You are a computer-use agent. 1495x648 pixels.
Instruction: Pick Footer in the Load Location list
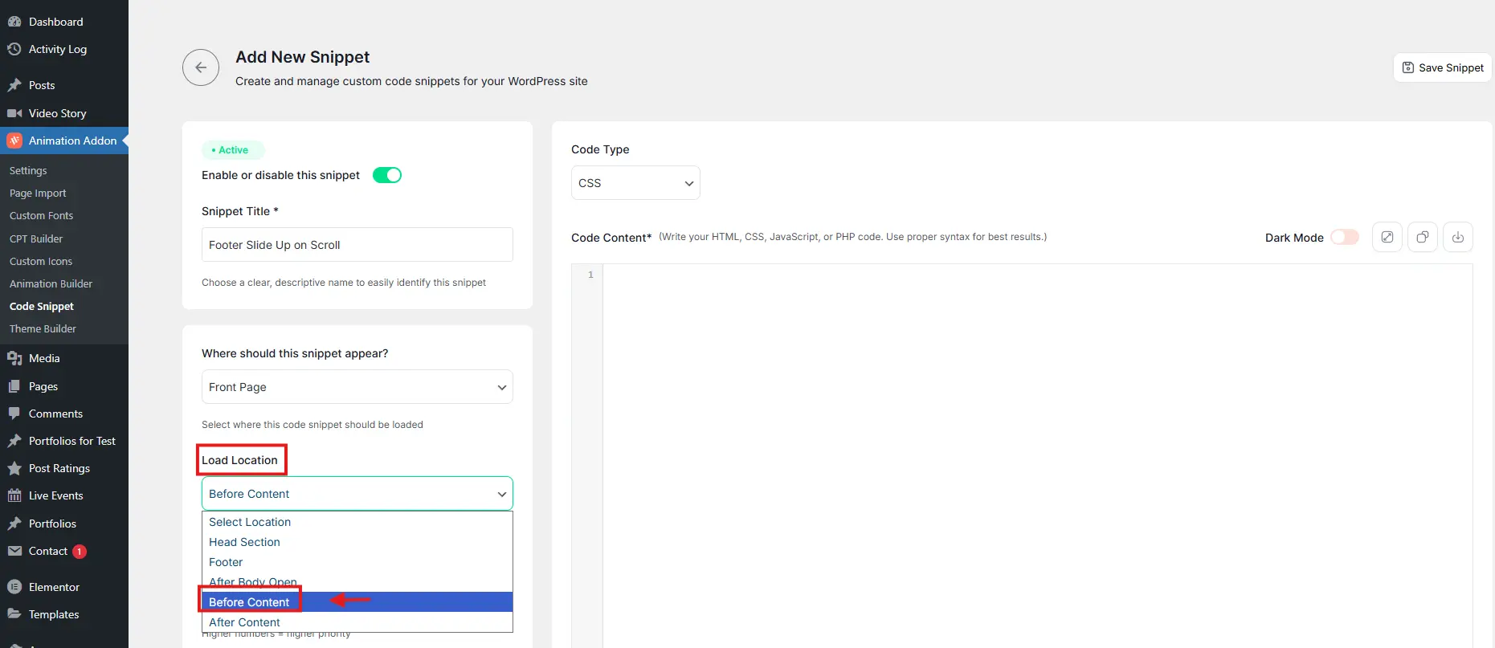click(x=226, y=562)
